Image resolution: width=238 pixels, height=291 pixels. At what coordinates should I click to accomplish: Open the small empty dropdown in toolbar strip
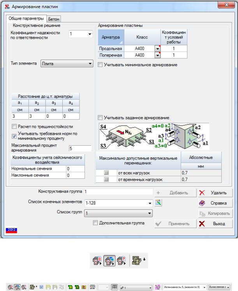click(x=103, y=287)
